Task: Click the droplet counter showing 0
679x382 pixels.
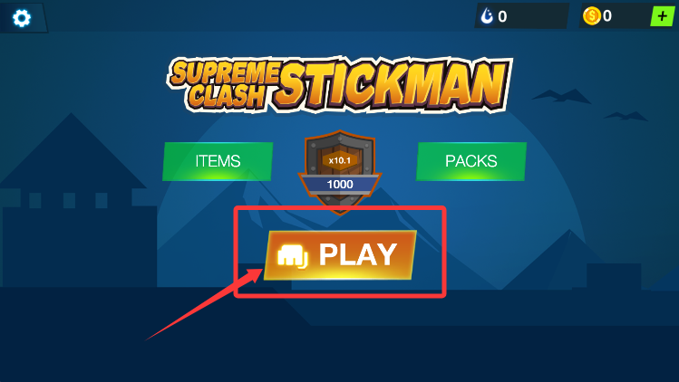Action: [x=502, y=17]
